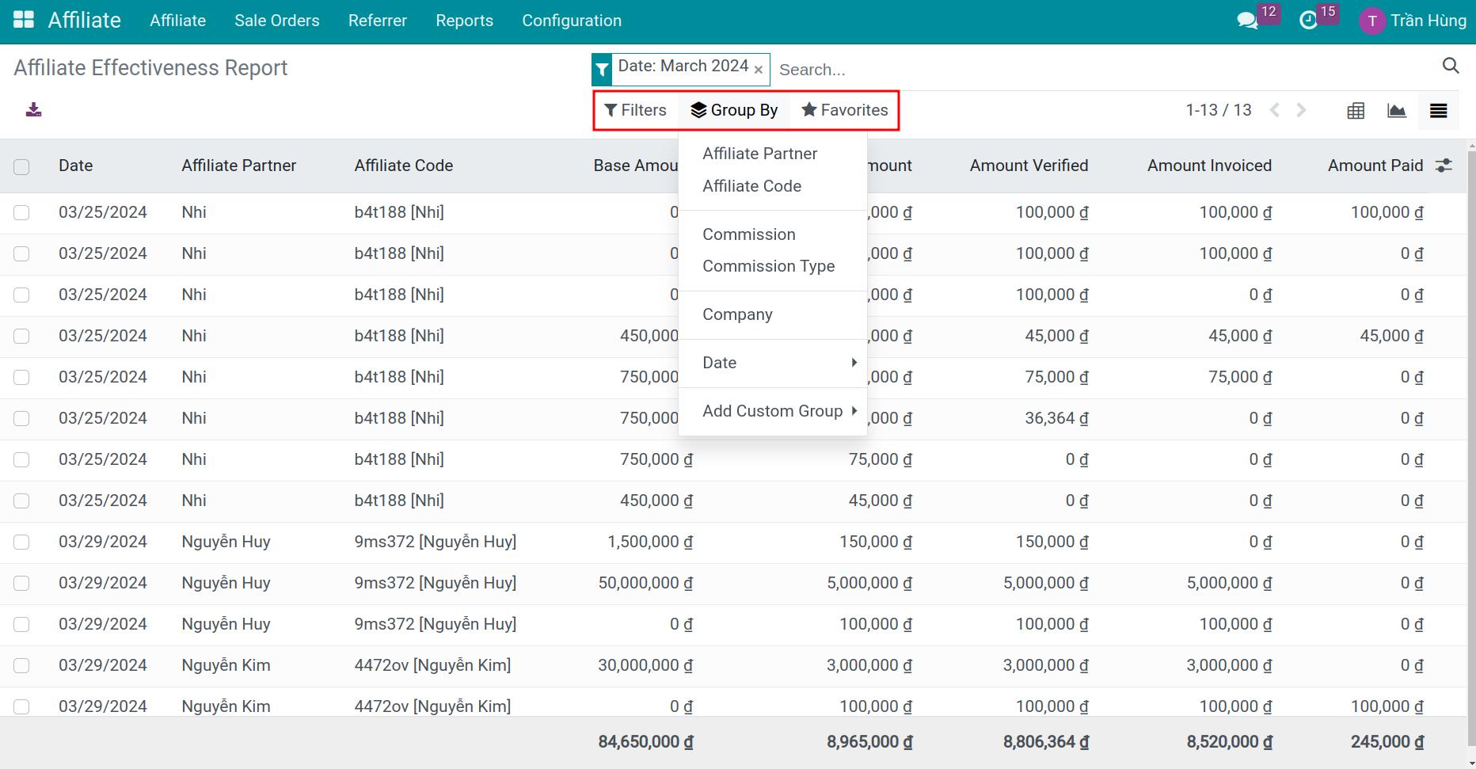The height and width of the screenshot is (769, 1476).
Task: Sort by Affiliate Code column header
Action: coord(403,166)
